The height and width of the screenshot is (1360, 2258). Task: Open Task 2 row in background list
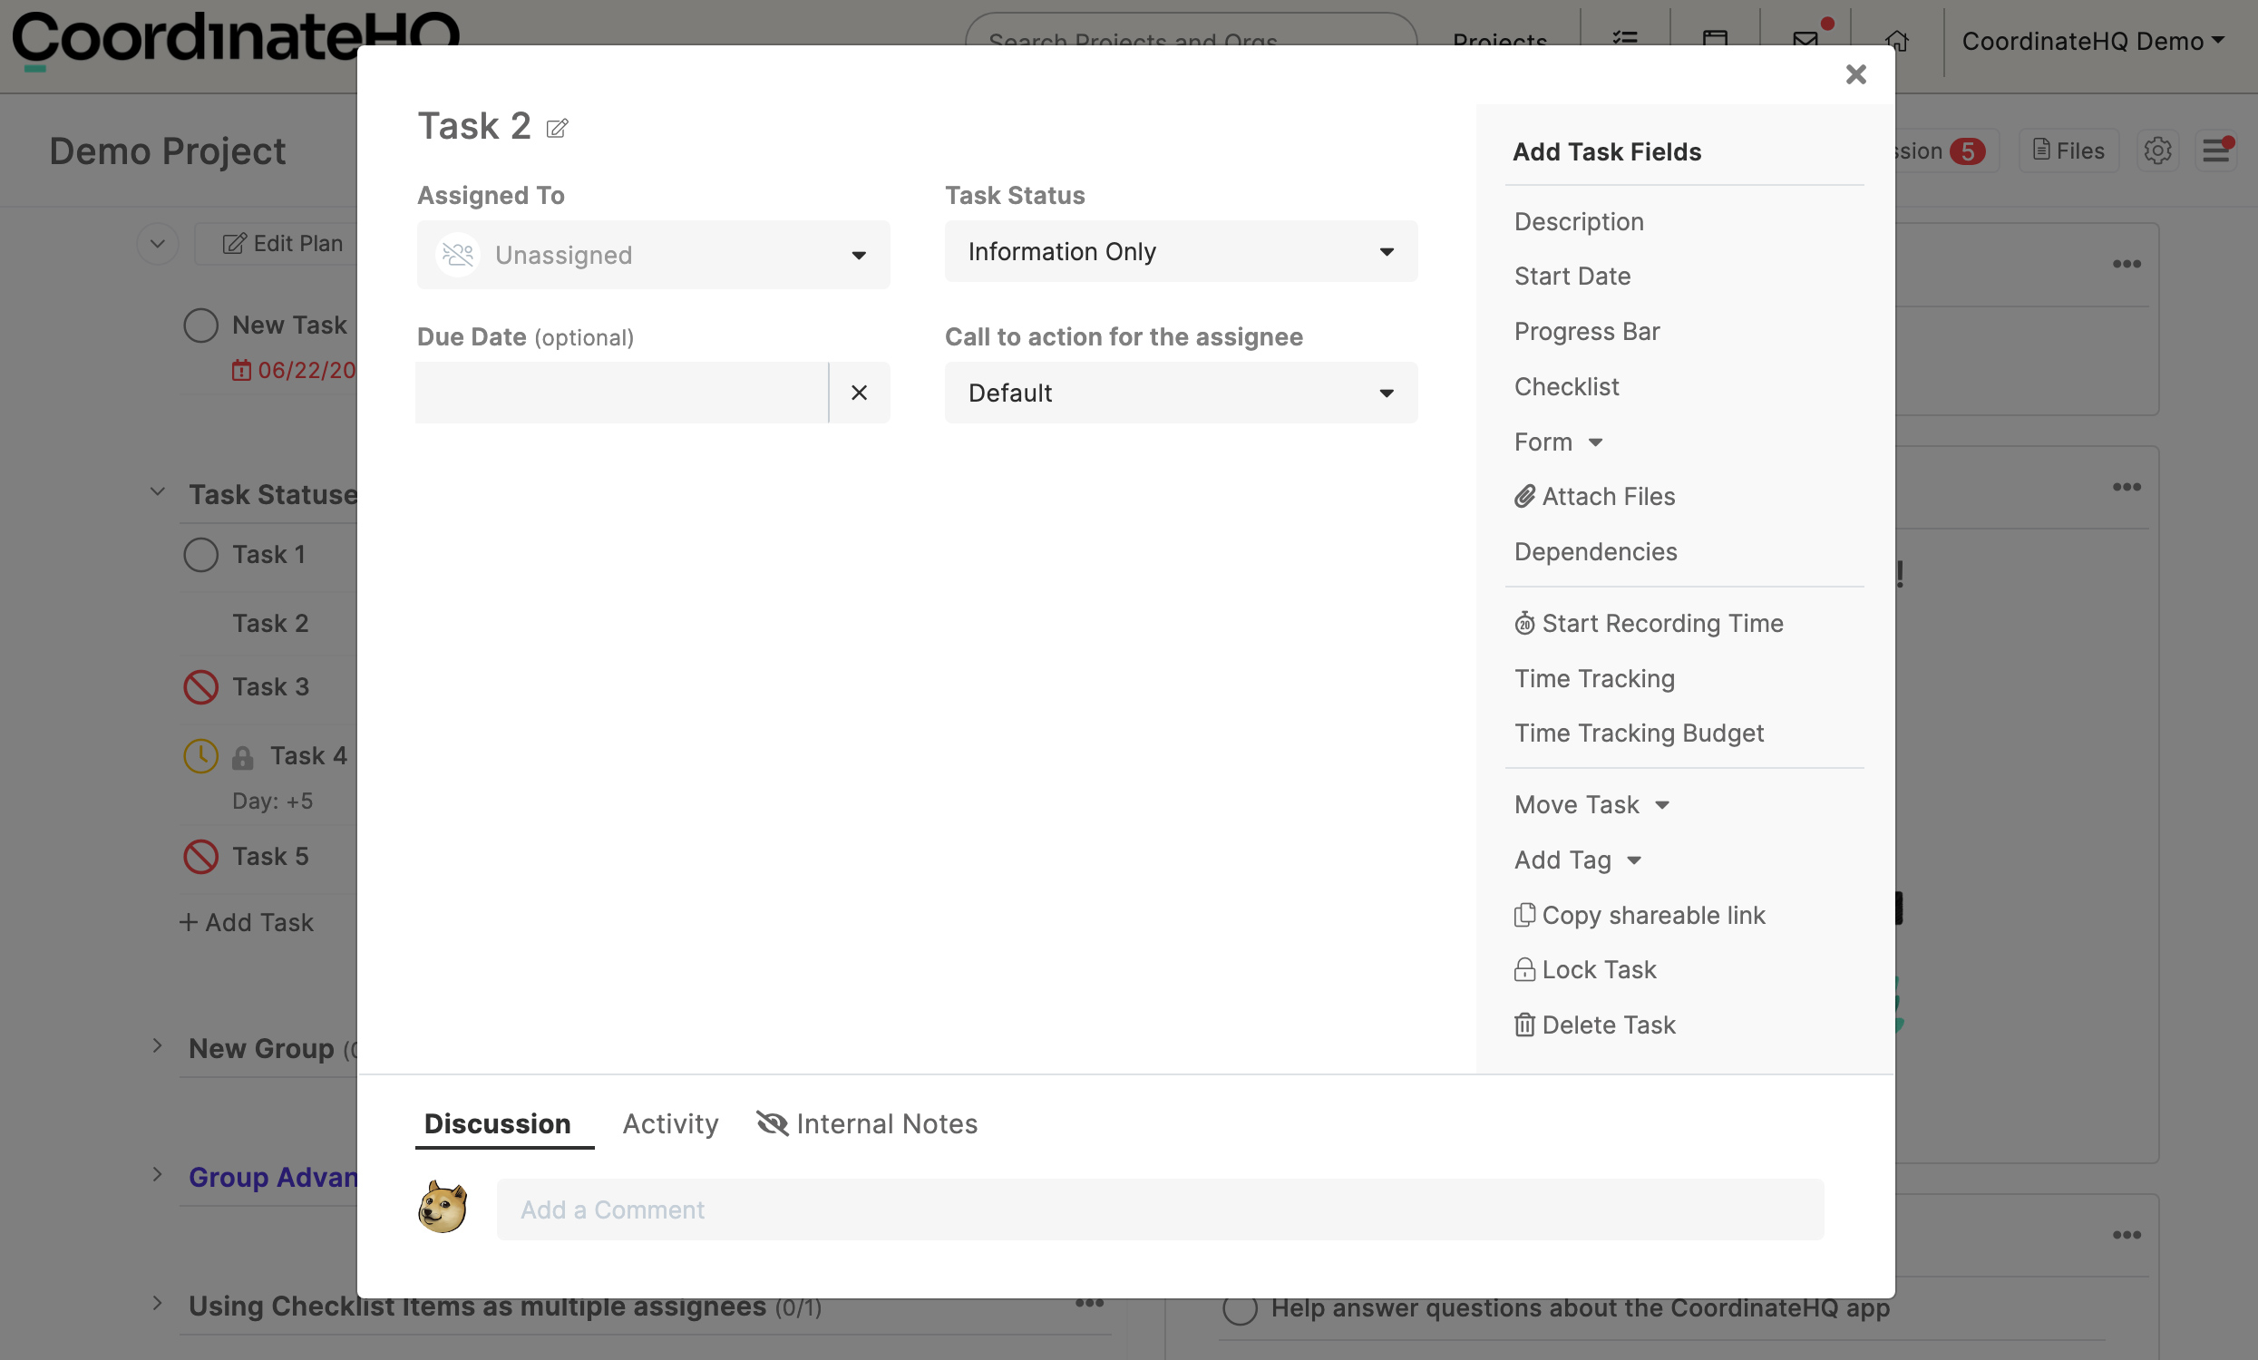pyautogui.click(x=269, y=623)
